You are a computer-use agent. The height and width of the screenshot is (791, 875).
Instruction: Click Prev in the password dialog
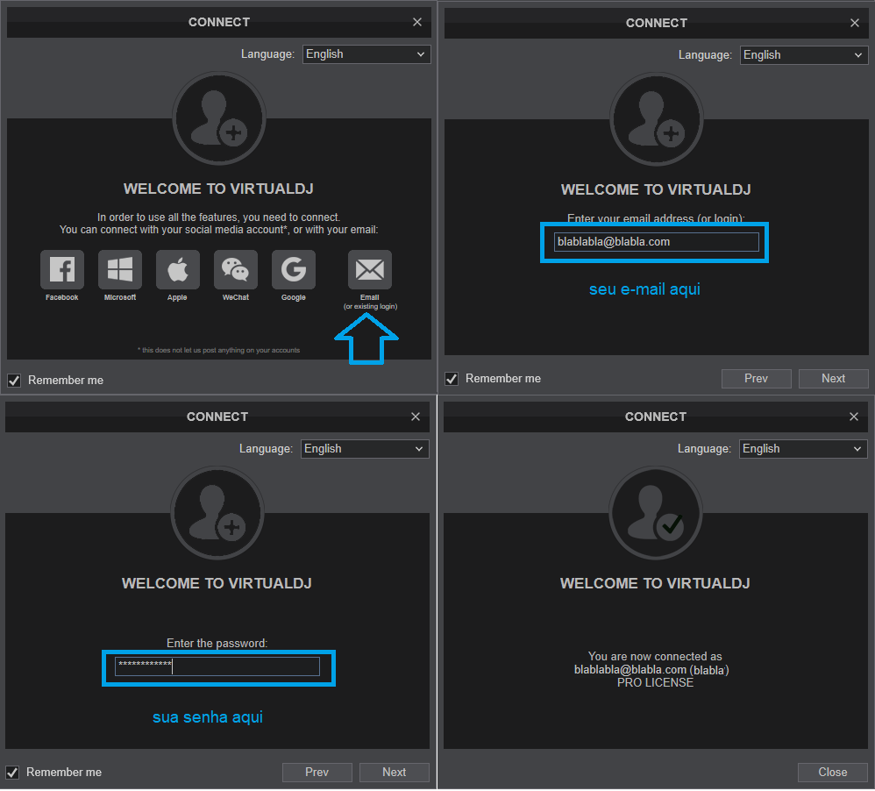pyautogui.click(x=317, y=772)
